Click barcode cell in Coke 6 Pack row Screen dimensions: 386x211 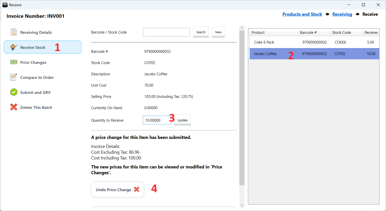pos(315,42)
